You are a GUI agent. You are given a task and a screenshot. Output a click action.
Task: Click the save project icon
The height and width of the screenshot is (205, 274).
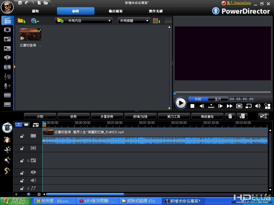coord(20,3)
